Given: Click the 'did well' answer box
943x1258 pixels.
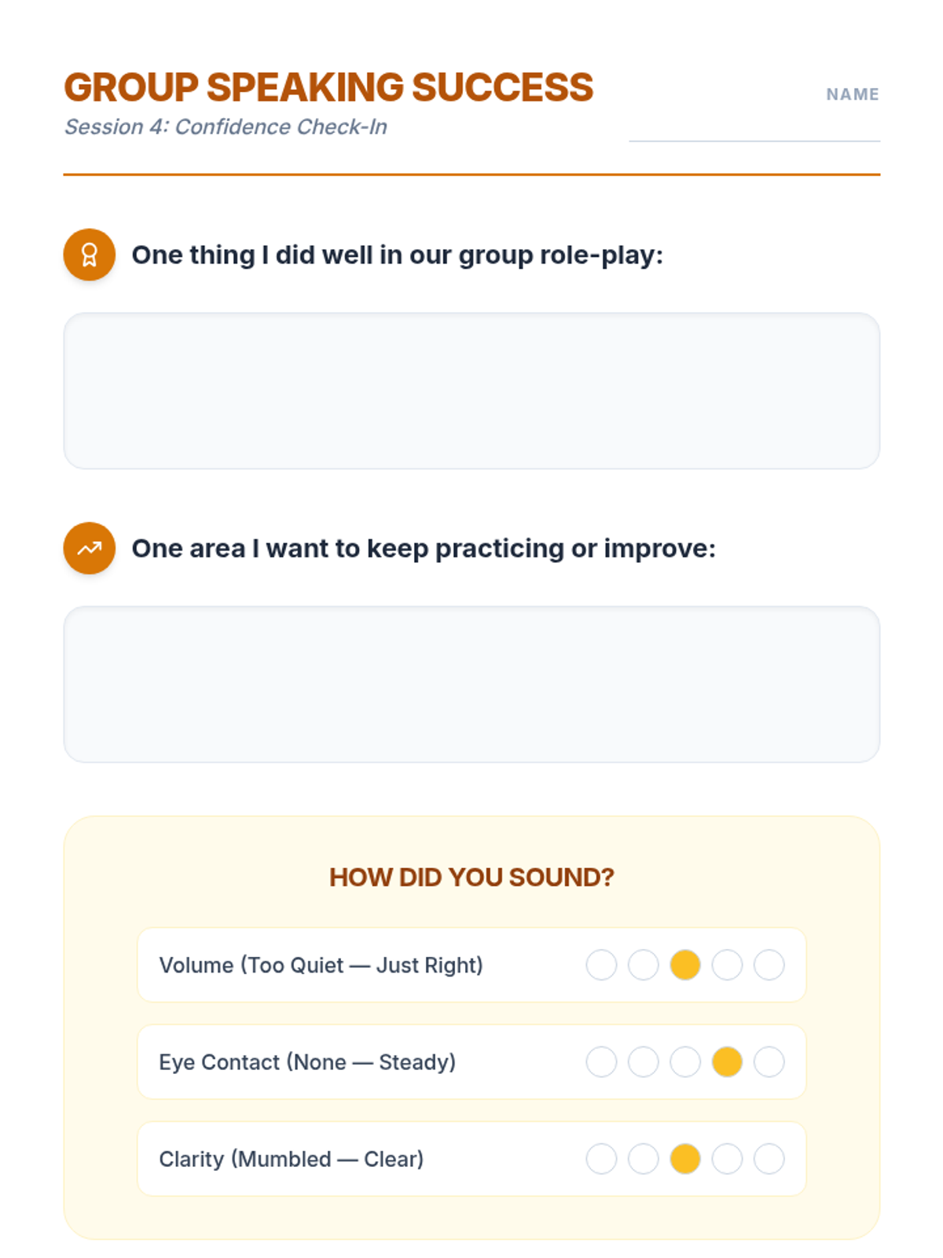Looking at the screenshot, I should 472,391.
